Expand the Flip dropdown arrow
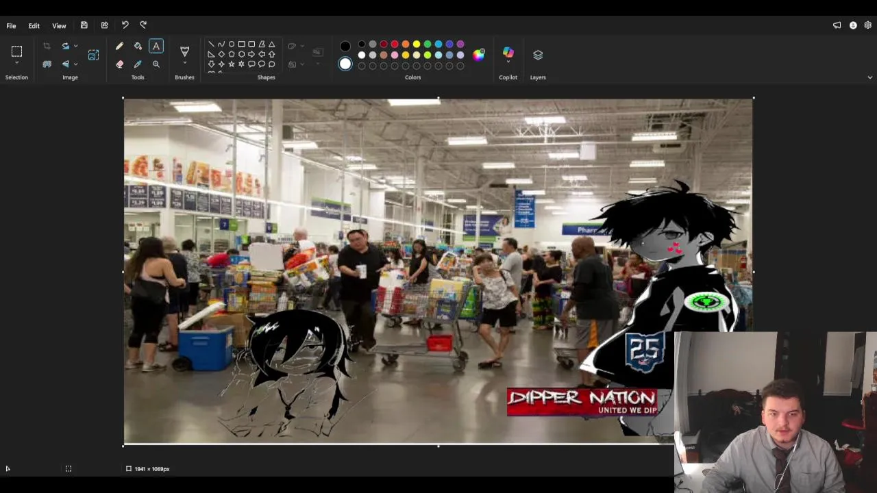 (75, 64)
